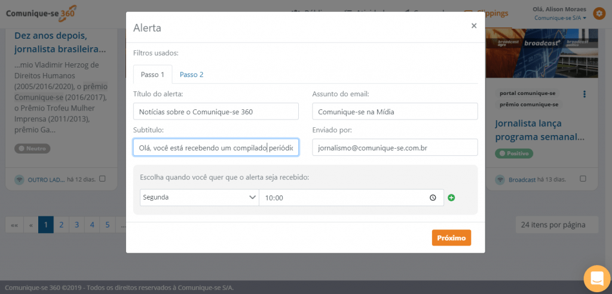Click the OUTRO LAD... source link
This screenshot has height=294, width=612.
47,180
